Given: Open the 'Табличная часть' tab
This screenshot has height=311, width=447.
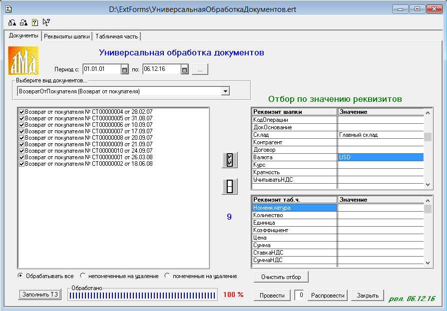Looking at the screenshot, I should (x=116, y=36).
